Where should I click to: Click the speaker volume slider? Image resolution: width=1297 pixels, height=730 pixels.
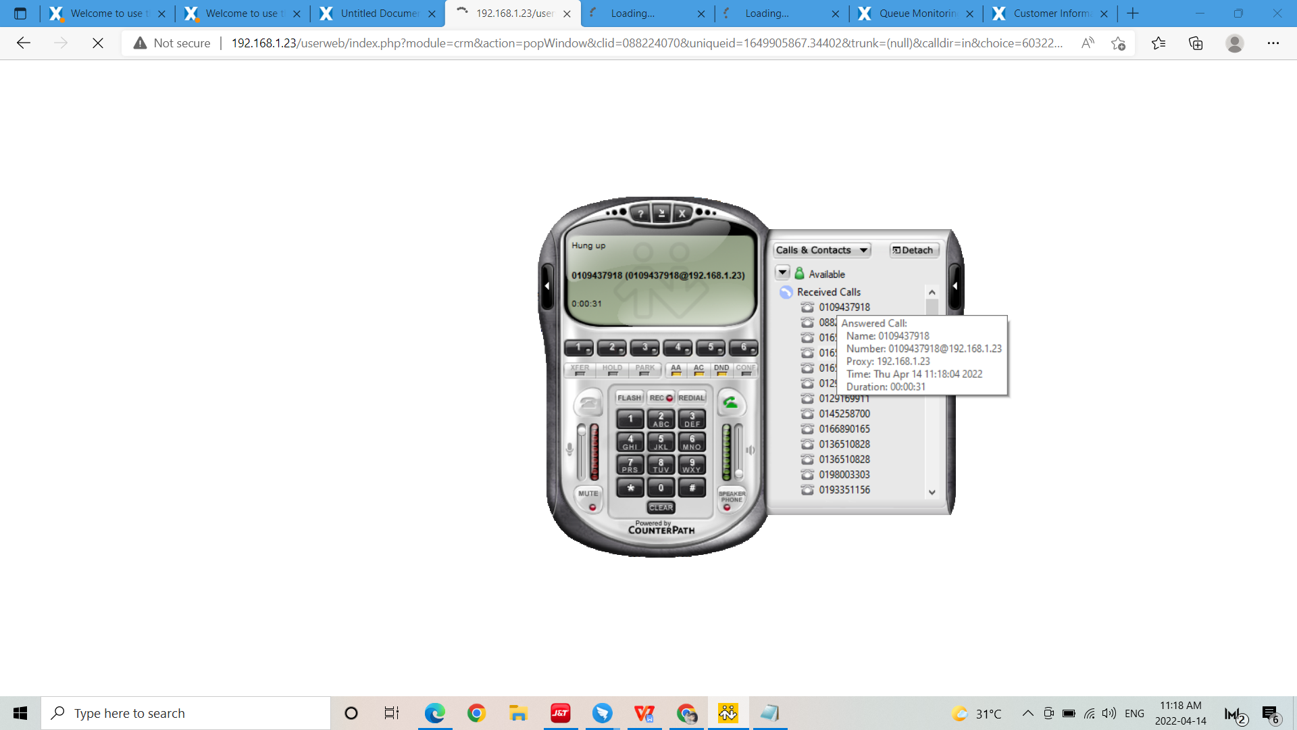coord(739,452)
